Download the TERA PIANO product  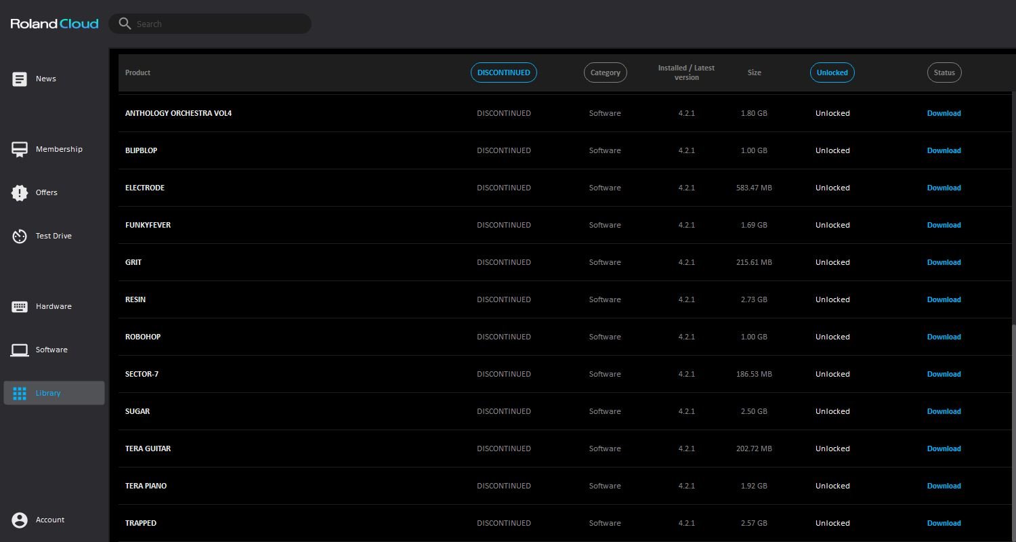click(944, 486)
